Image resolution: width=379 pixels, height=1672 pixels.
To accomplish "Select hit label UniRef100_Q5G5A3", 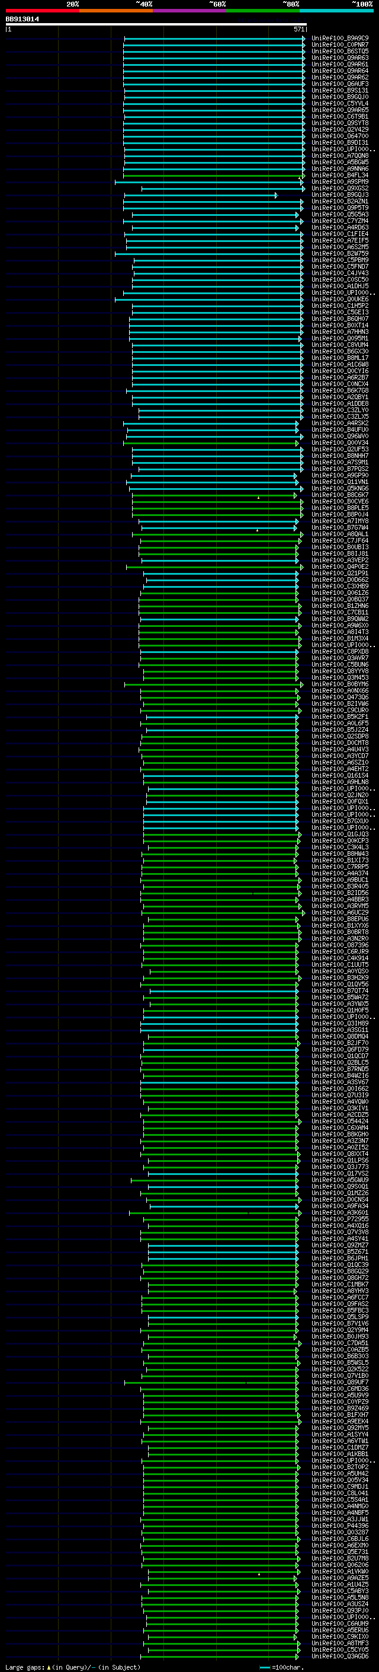I will coord(339,214).
